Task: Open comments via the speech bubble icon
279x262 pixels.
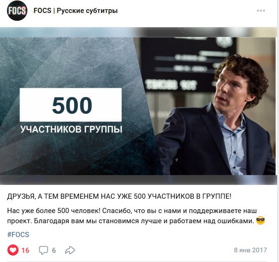Action: coord(44,250)
